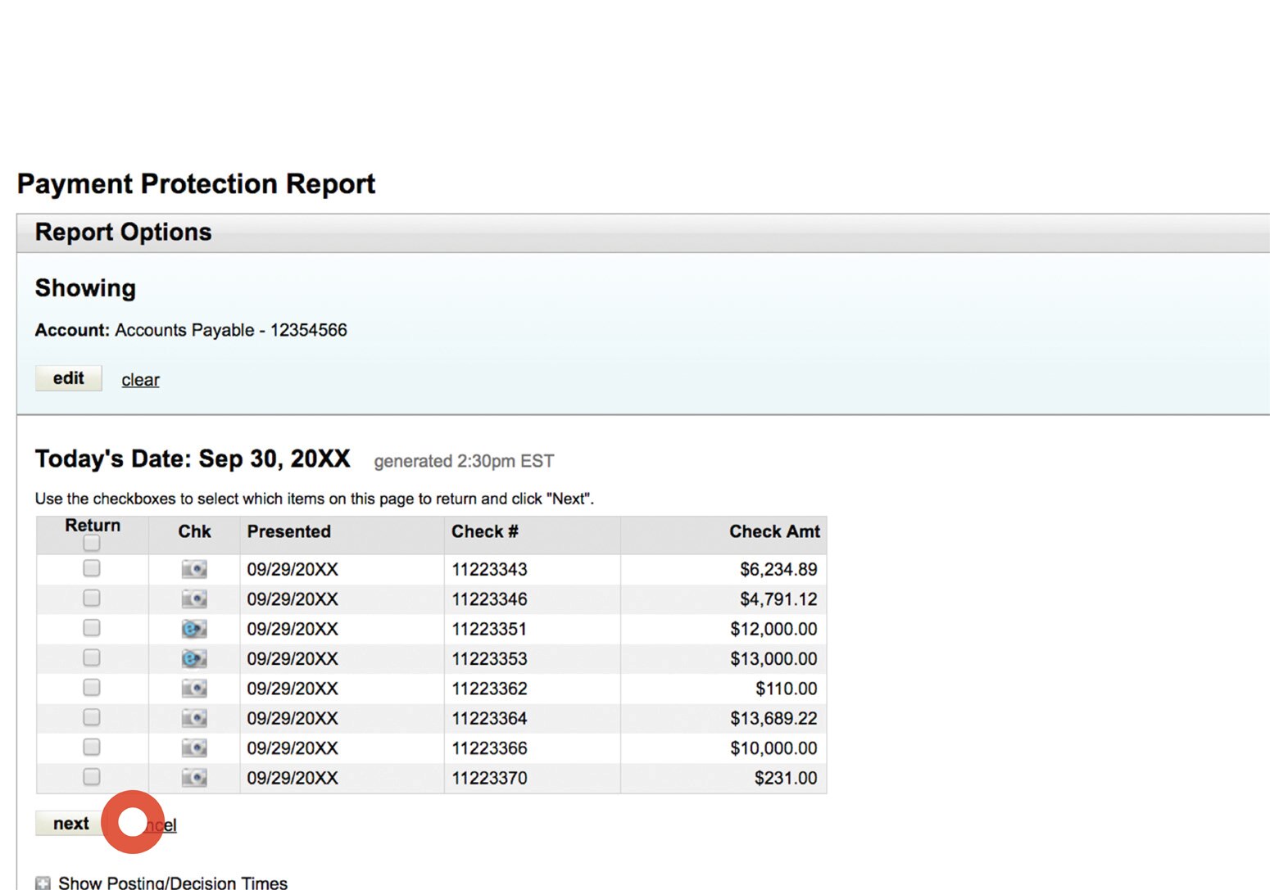Open the camera icon for check 11223346
The width and height of the screenshot is (1270, 890).
pos(193,599)
